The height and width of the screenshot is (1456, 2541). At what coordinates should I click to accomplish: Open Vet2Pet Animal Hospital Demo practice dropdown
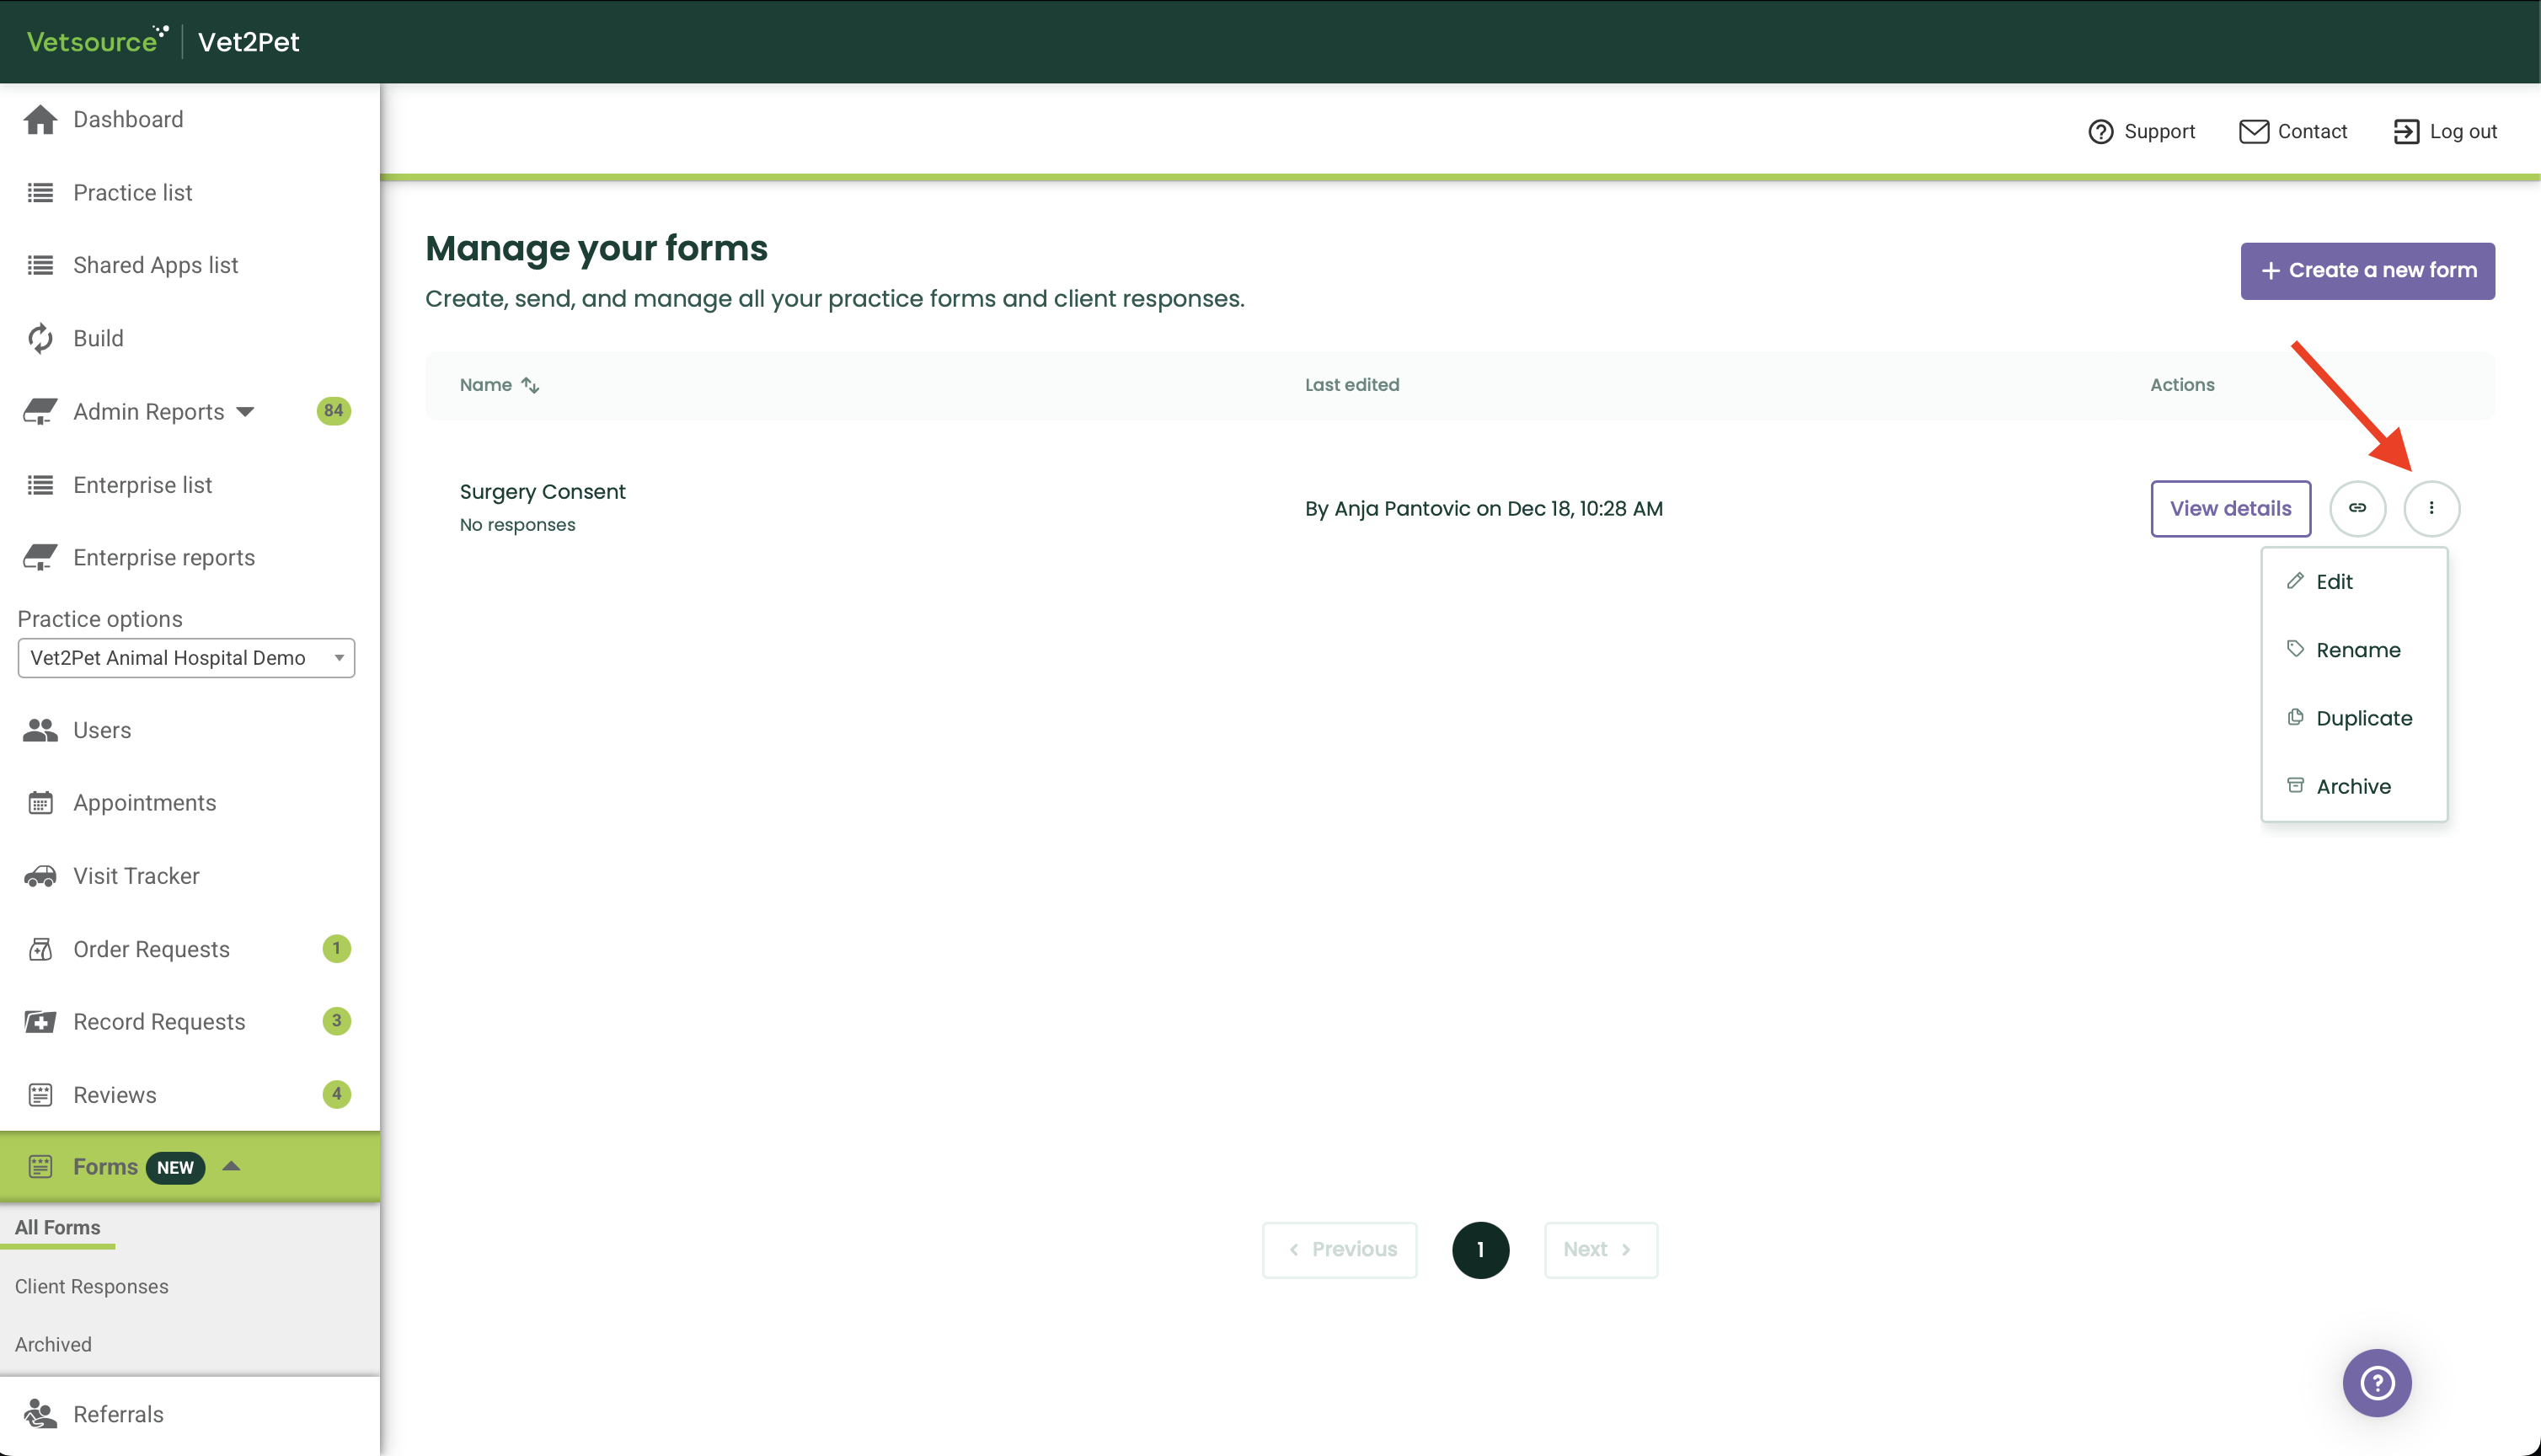point(186,658)
